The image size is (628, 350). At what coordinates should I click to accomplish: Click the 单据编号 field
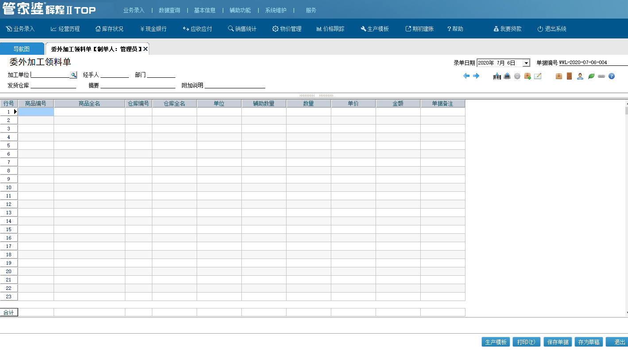[593, 63]
